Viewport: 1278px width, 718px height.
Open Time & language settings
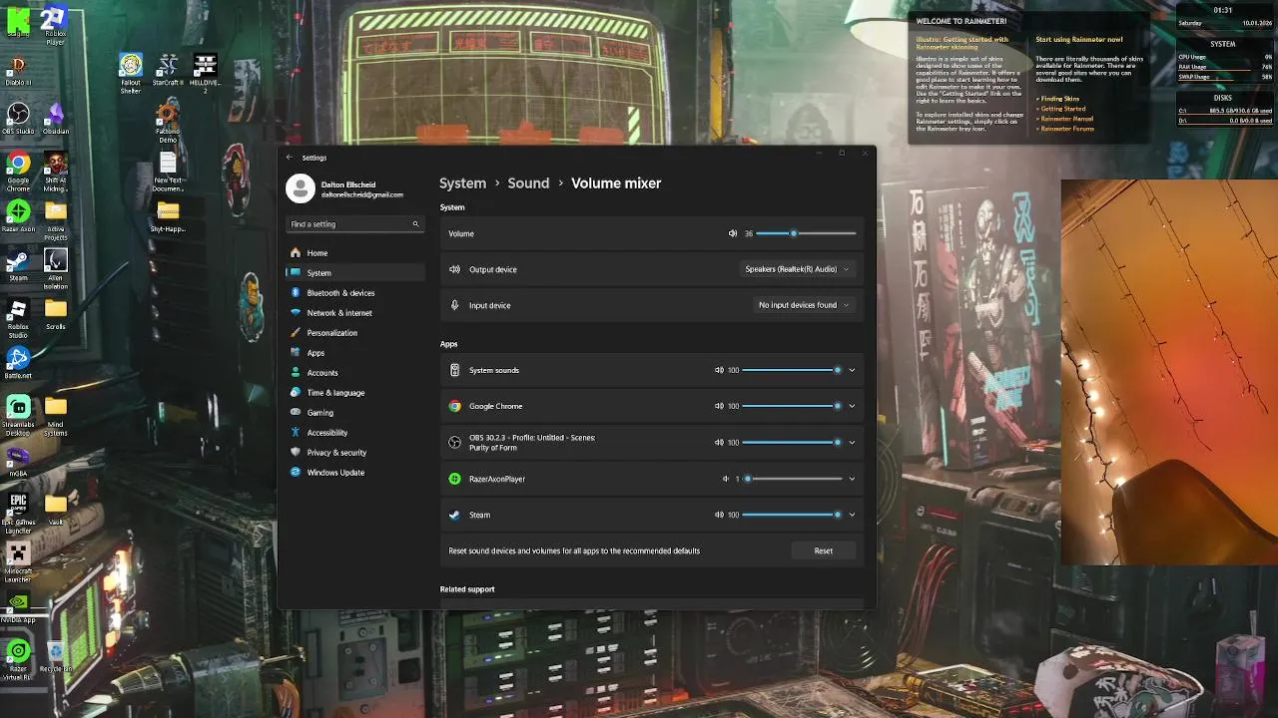[x=357, y=393]
